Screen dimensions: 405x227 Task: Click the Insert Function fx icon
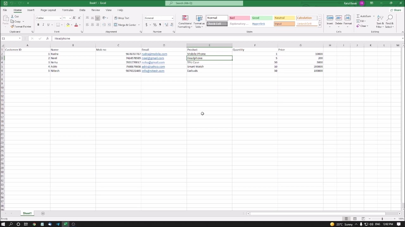coord(47,38)
